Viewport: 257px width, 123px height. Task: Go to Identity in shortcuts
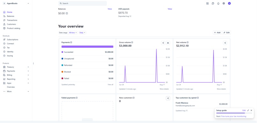(x=10, y=51)
